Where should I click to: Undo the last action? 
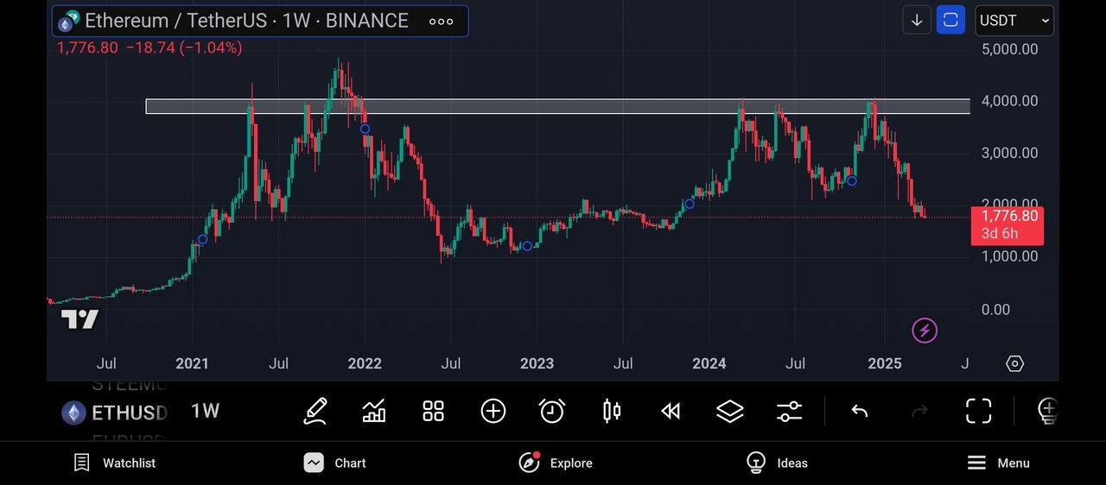(x=859, y=411)
